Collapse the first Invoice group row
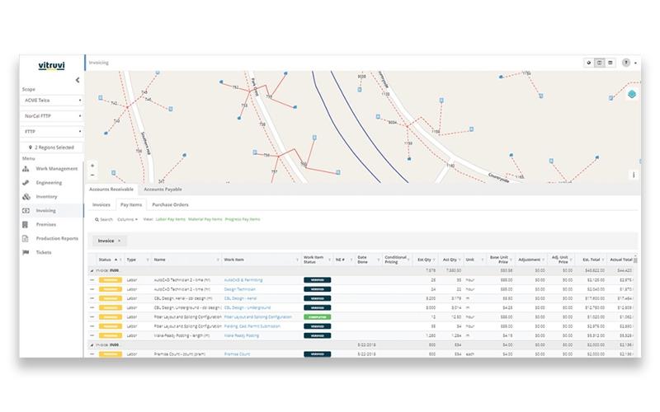 (x=92, y=271)
